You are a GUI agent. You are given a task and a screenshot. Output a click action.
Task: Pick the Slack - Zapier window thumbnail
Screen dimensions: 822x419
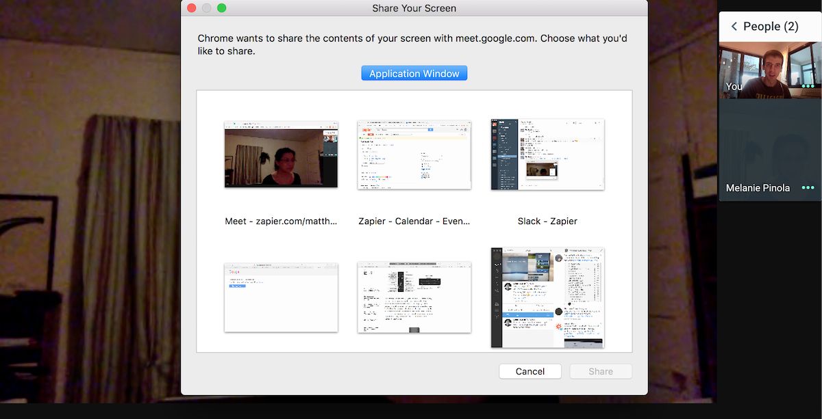(x=547, y=154)
